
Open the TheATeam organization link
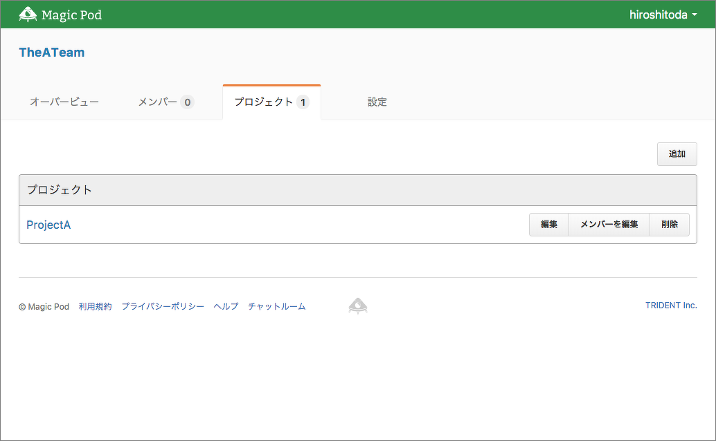click(52, 53)
